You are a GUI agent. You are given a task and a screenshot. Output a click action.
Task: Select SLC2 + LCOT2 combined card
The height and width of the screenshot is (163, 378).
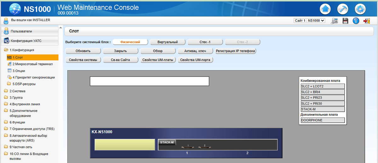coord(323,86)
